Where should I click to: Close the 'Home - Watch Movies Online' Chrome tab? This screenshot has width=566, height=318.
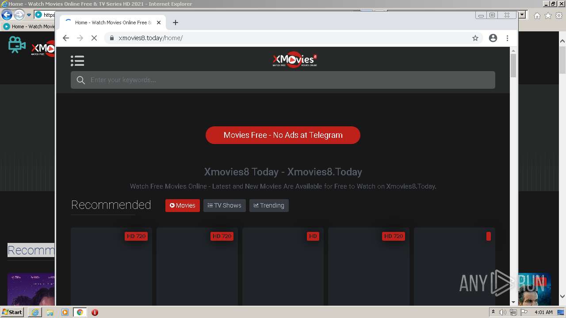pos(159,23)
